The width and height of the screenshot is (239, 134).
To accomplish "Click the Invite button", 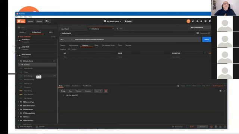I will pyautogui.click(x=128, y=21).
